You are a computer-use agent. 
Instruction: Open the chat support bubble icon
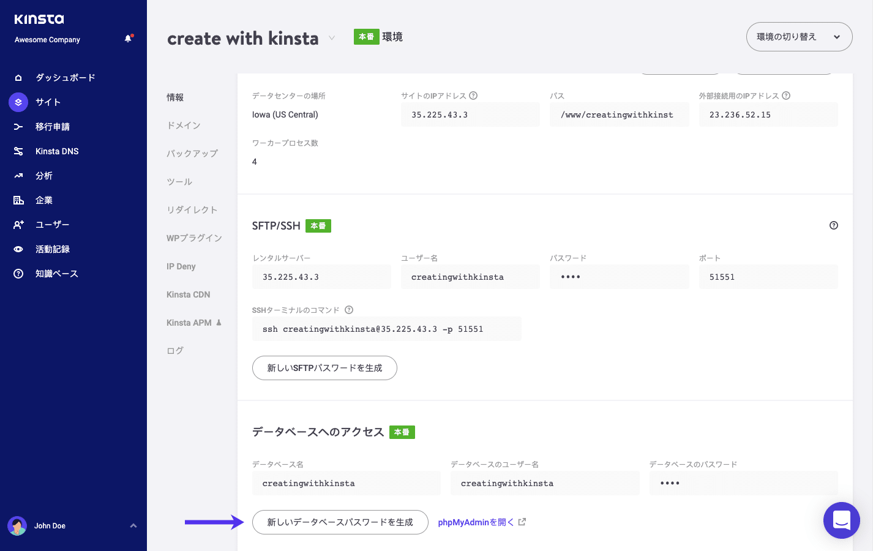pyautogui.click(x=841, y=520)
